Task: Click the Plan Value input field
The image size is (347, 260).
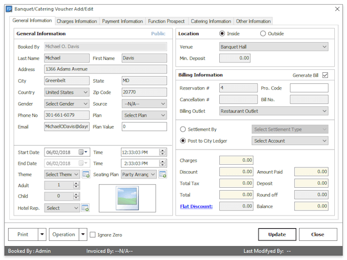Action: tap(144, 127)
